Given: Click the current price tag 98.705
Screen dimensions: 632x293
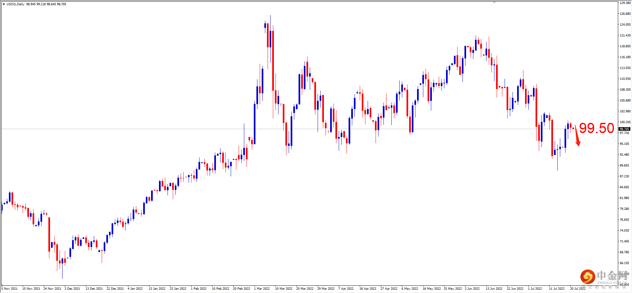Looking at the screenshot, I should 624,129.
